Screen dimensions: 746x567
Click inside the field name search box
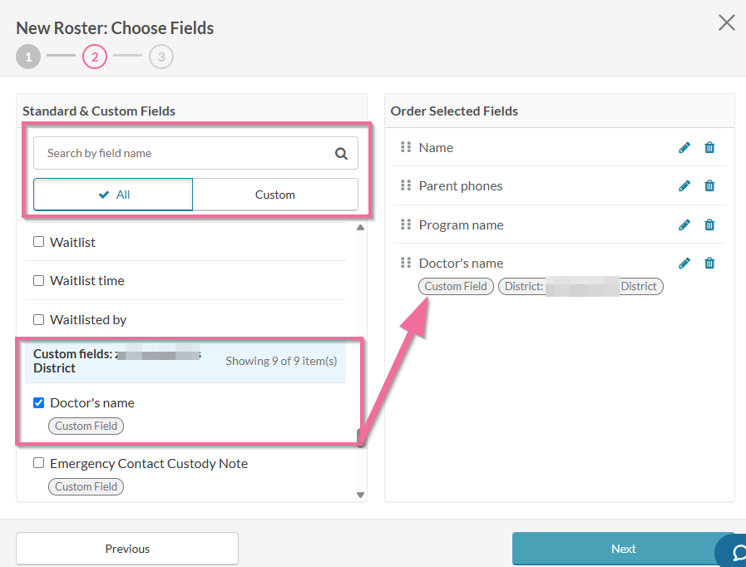(183, 153)
